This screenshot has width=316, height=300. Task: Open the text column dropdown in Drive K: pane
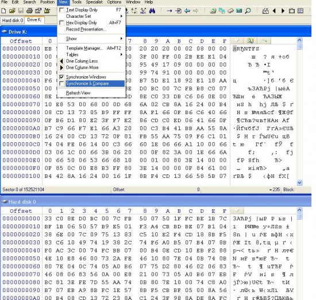[x=237, y=41]
